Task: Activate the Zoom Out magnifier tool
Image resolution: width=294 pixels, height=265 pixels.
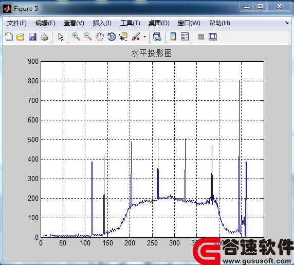Action: pyautogui.click(x=88, y=37)
